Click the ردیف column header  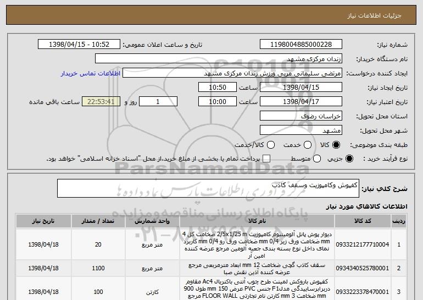coord(399,221)
